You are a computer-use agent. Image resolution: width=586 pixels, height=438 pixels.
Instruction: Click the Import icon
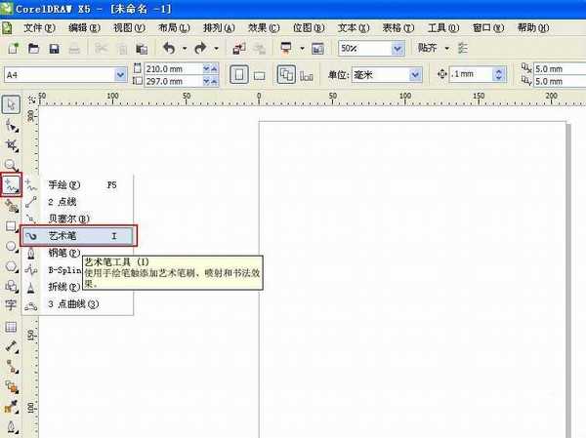click(239, 49)
